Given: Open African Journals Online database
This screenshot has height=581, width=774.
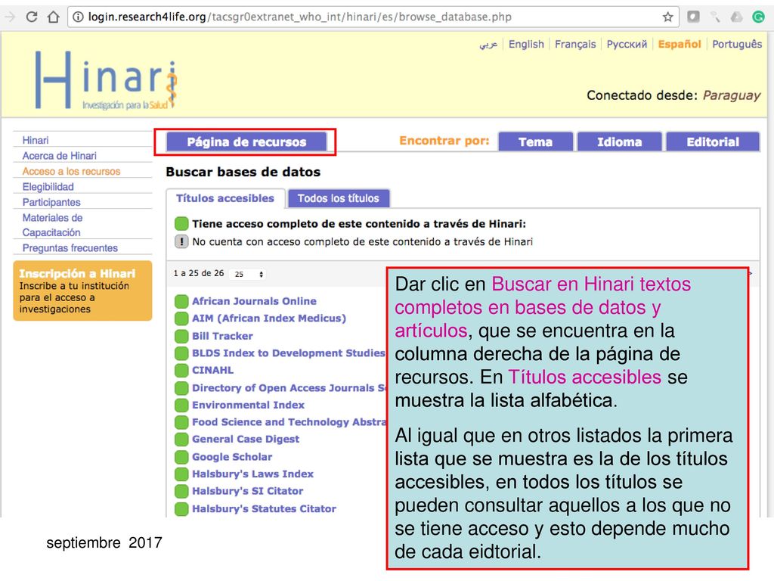Looking at the screenshot, I should coord(254,301).
